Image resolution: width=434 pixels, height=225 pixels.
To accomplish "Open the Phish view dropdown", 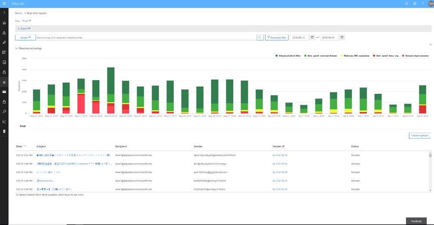I will 27,21.
